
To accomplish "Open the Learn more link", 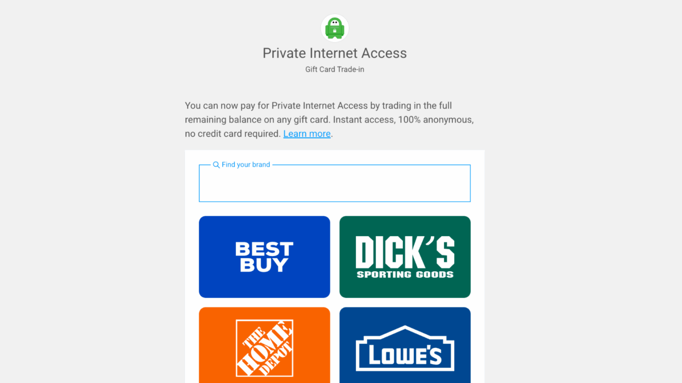I will click(x=307, y=134).
